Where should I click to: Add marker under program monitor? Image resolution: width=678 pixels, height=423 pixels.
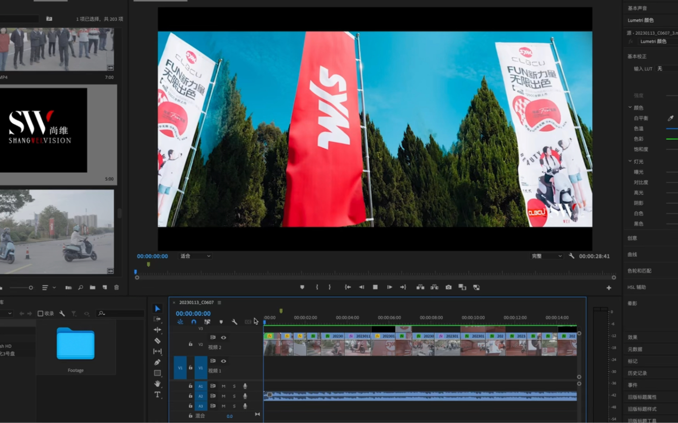[302, 287]
